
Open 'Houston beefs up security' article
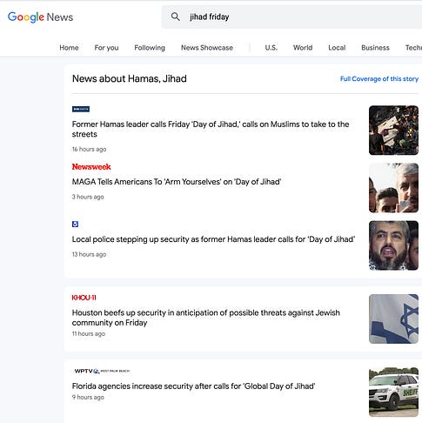(x=206, y=318)
